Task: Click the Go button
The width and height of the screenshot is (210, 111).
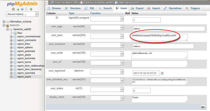Action: click(203, 107)
